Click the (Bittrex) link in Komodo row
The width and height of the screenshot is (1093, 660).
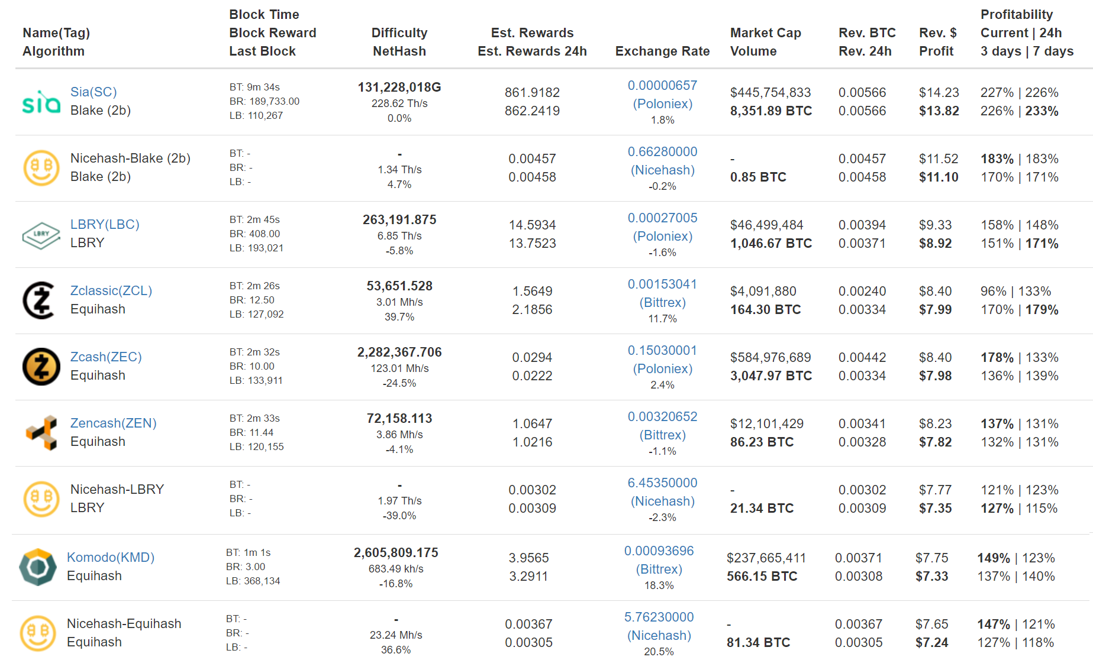(x=659, y=570)
